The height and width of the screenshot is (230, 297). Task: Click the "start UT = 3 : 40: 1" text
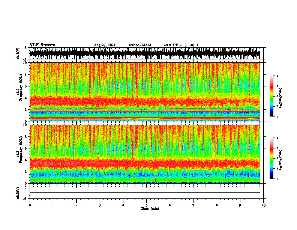point(181,45)
